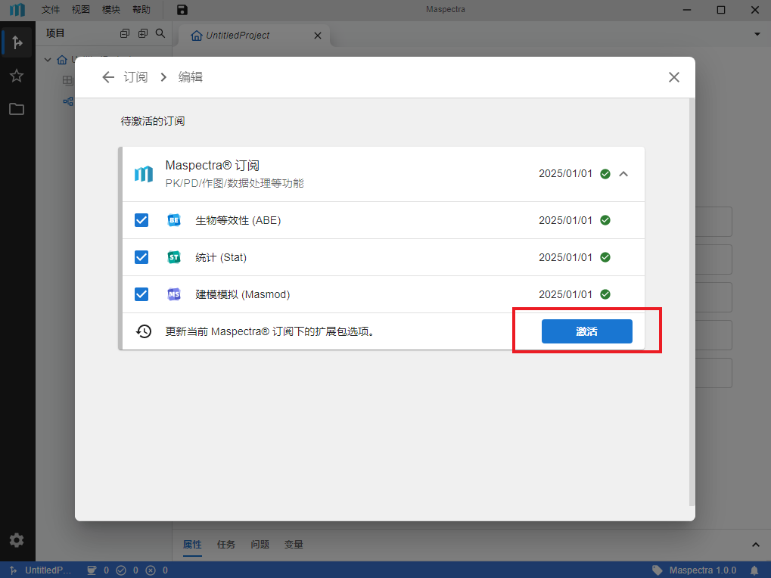Uncheck 统计 (Stat) checkbox

pyautogui.click(x=141, y=257)
